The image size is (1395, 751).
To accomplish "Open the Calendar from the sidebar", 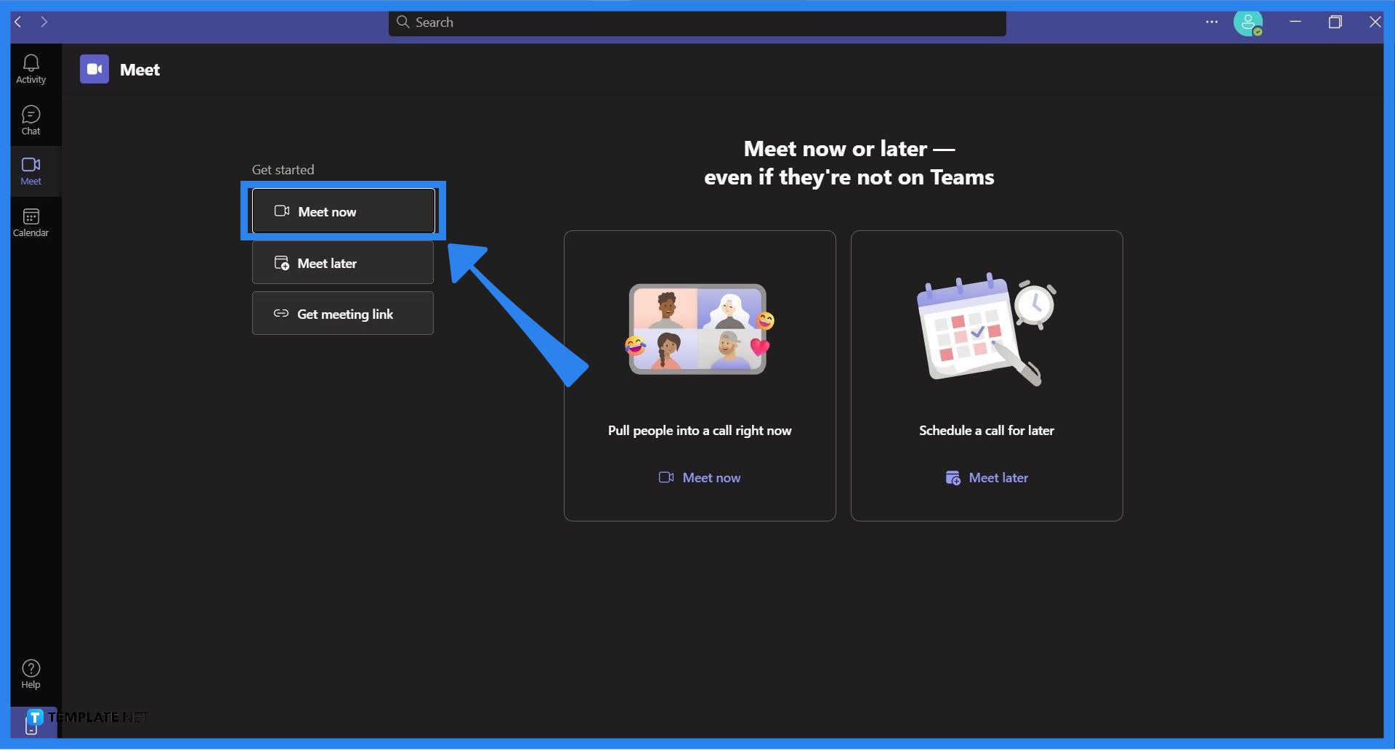I will coord(31,222).
